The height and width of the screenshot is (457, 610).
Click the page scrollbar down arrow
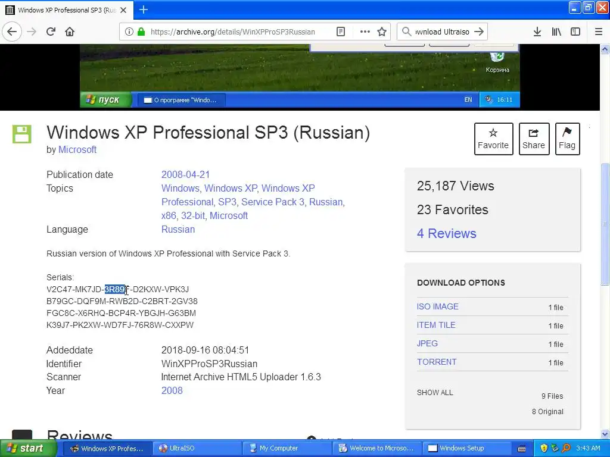pos(605,434)
